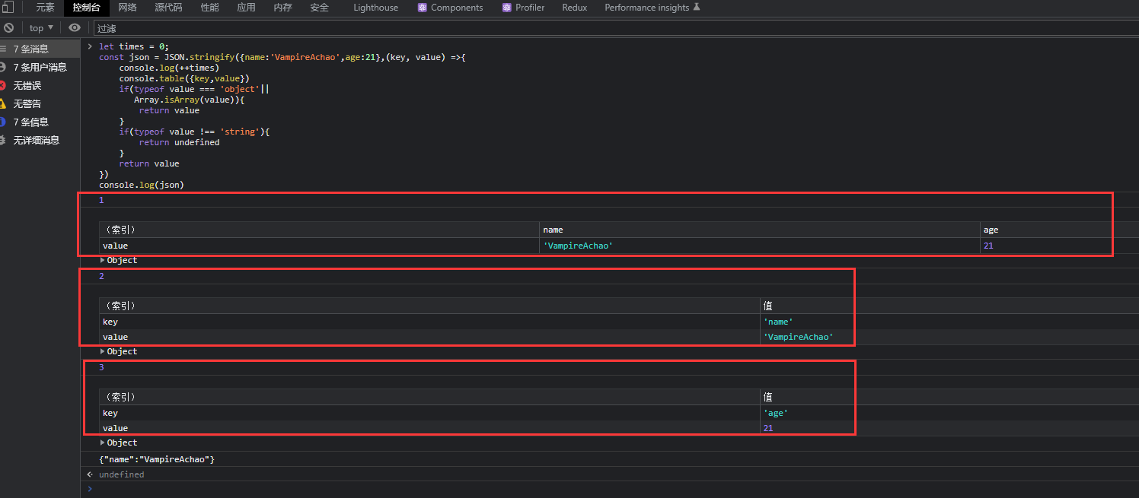The width and height of the screenshot is (1139, 498).
Task: Toggle the device toolbar icon
Action: pyautogui.click(x=7, y=8)
